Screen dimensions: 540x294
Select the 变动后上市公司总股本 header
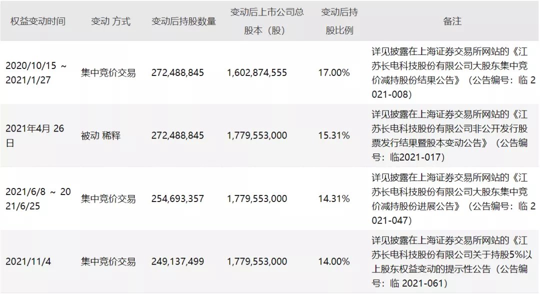click(266, 21)
